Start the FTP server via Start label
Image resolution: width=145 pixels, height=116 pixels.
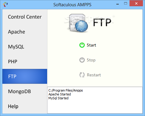pyautogui.click(x=91, y=45)
